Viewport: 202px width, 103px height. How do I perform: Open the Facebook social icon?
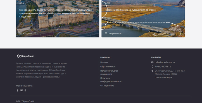tap(18, 90)
